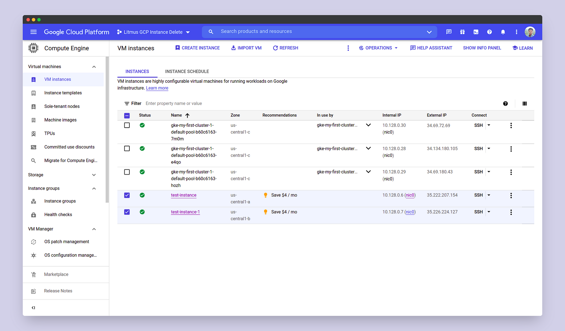The width and height of the screenshot is (565, 331).
Task: Open the feedback chat icon
Action: [x=449, y=32]
